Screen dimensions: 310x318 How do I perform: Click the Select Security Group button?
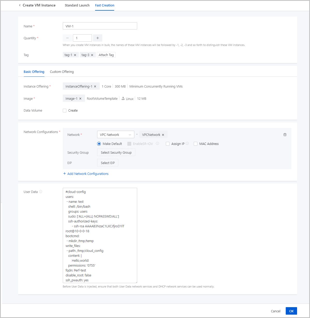116,153
